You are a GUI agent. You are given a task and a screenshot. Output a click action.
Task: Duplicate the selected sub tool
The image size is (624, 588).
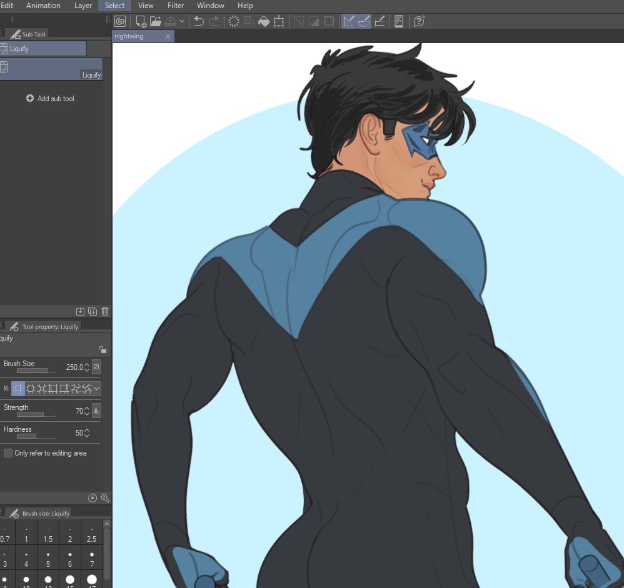point(93,311)
